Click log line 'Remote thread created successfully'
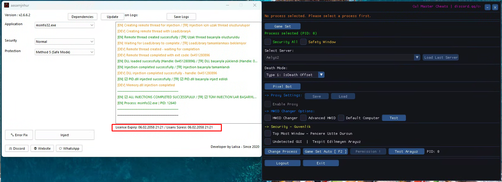502x182 pixels. point(178,37)
